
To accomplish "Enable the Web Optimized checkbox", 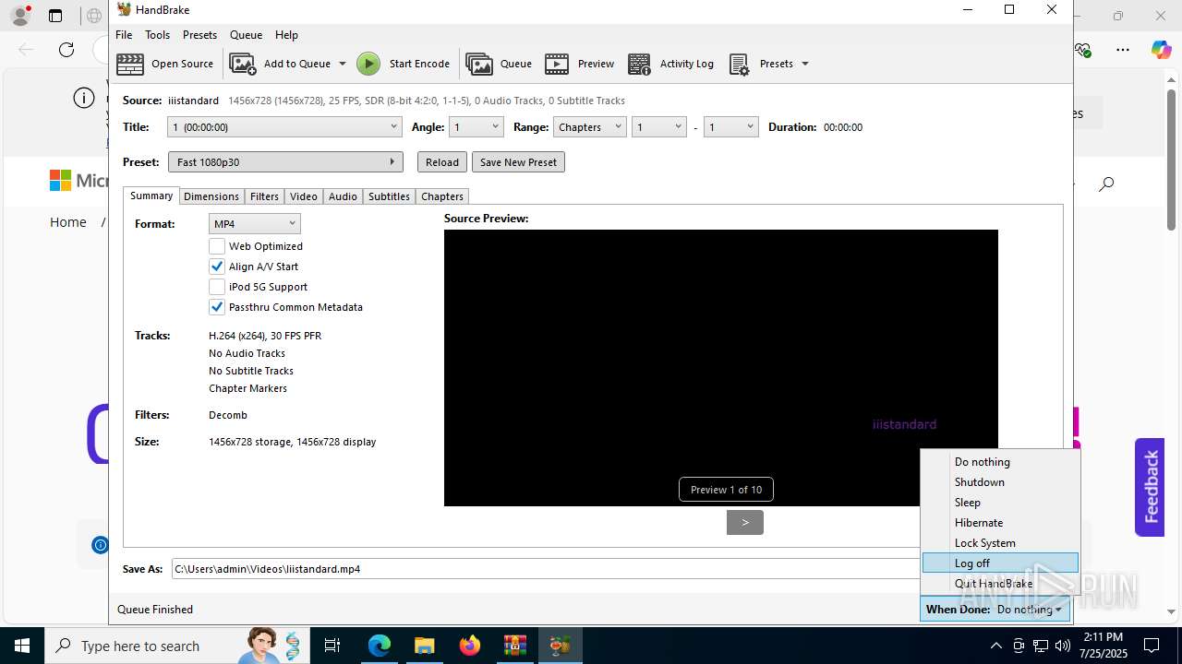I will point(217,246).
